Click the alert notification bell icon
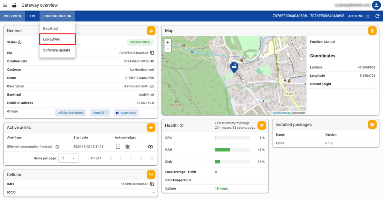The width and height of the screenshot is (383, 200). coord(128,147)
